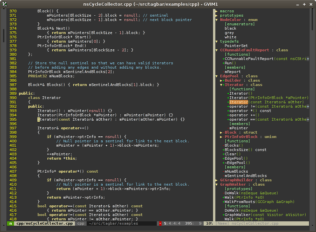This screenshot has width=316, height=232.
Task: Click the red private marker beside mReport
Action: coord(223,72)
